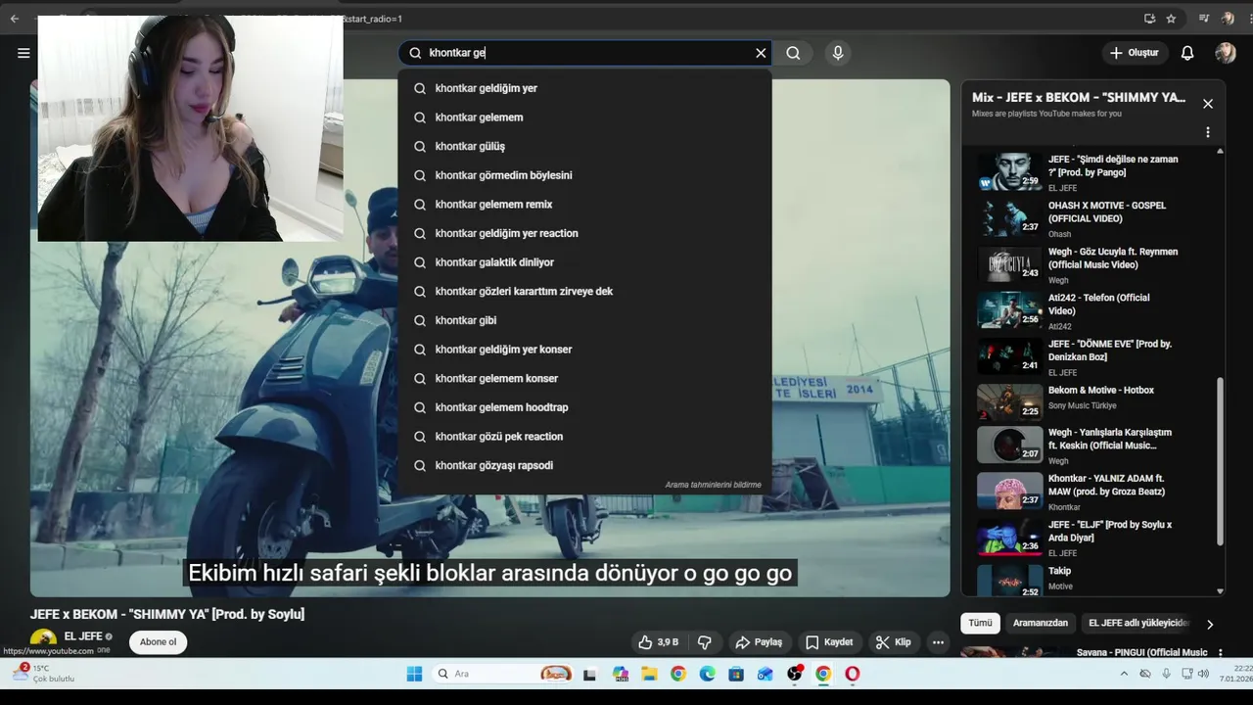Select suggestion 'khontkar gelemem remix'

pyautogui.click(x=584, y=205)
